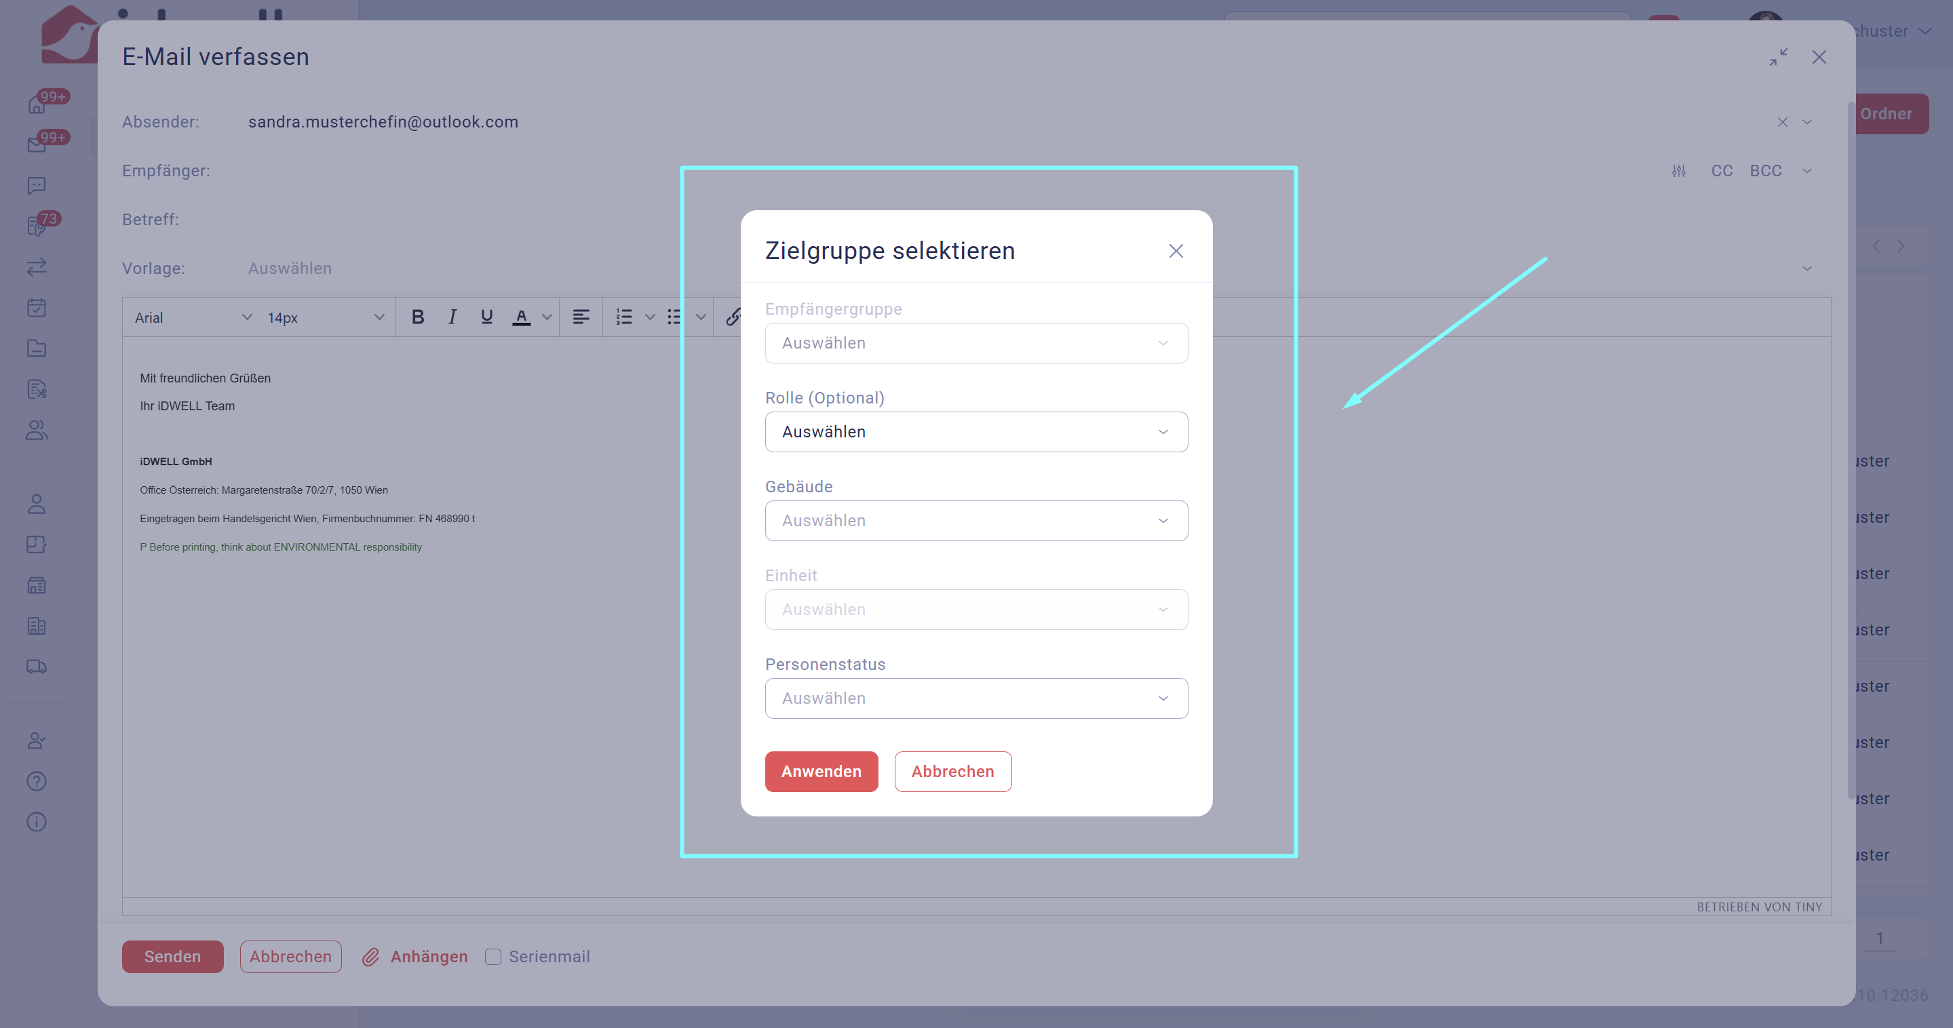
Task: Click the paperclip Anhängen icon
Action: pos(370,957)
